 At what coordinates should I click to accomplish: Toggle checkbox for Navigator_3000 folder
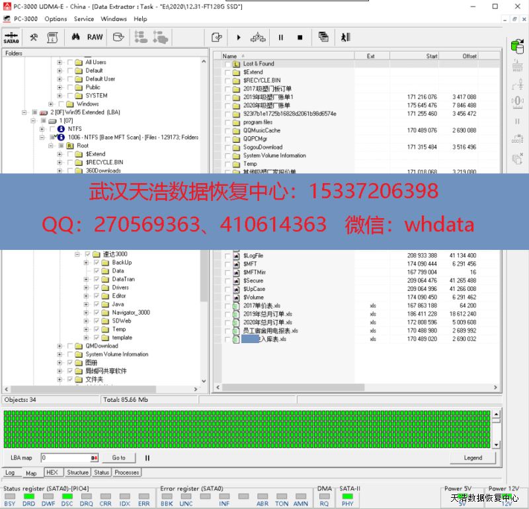(x=97, y=313)
